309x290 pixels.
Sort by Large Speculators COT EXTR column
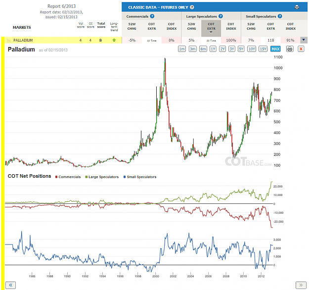(211, 27)
